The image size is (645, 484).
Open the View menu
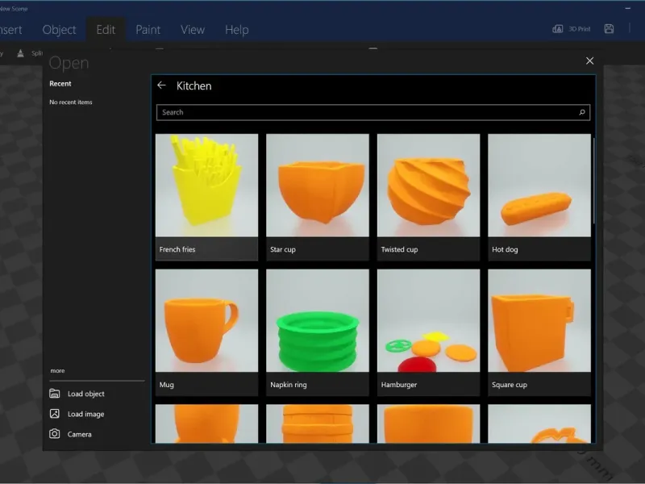coord(193,30)
